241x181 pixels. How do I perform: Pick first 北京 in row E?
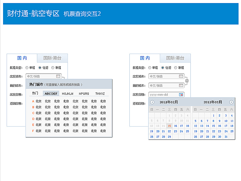[39, 125]
